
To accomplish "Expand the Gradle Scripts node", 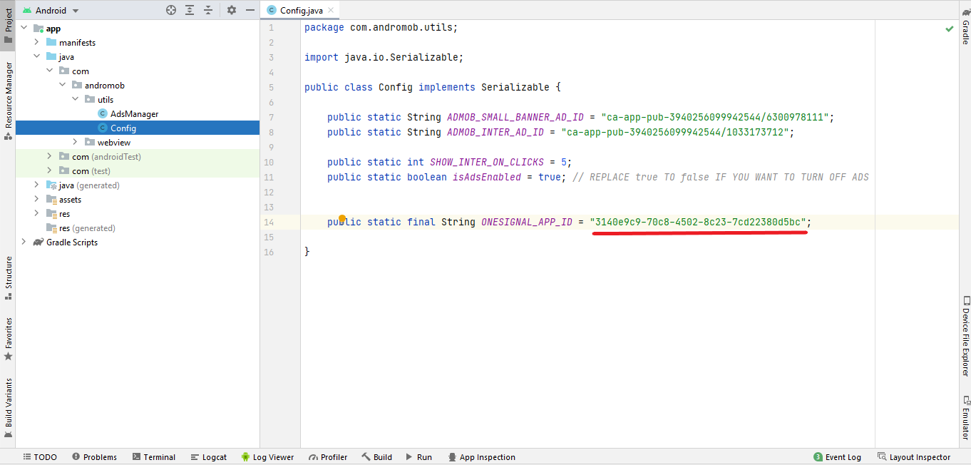I will (24, 242).
